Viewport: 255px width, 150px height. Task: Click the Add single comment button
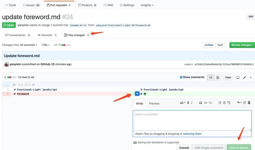209,147
